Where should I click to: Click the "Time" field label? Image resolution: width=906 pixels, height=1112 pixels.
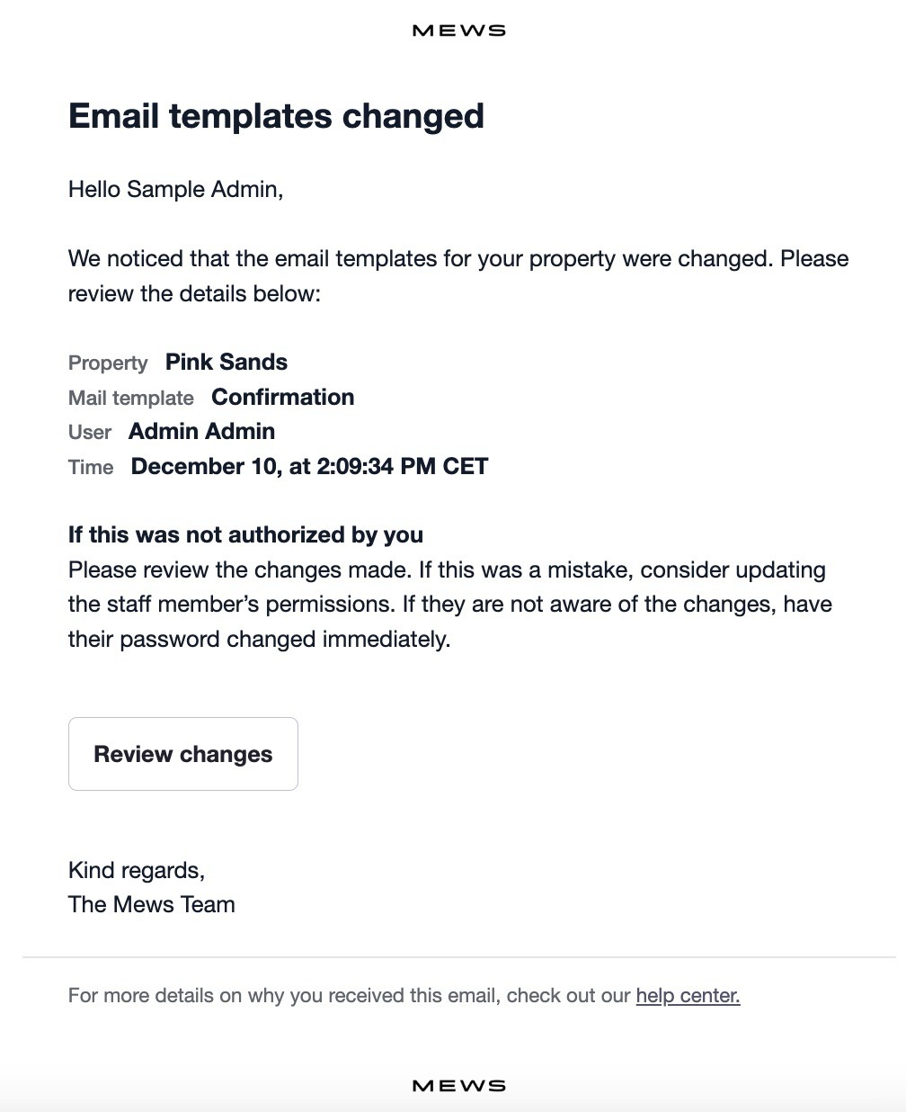(91, 468)
